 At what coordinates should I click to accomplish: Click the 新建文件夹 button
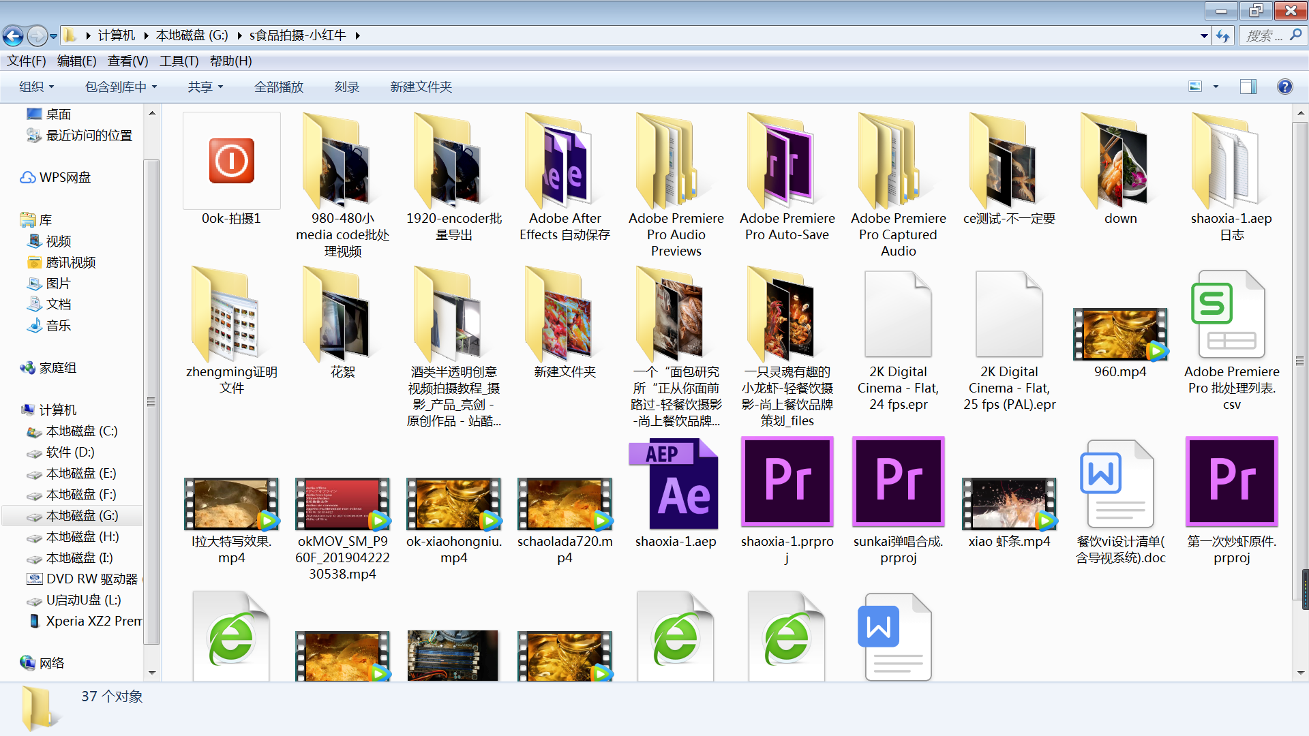(x=421, y=87)
